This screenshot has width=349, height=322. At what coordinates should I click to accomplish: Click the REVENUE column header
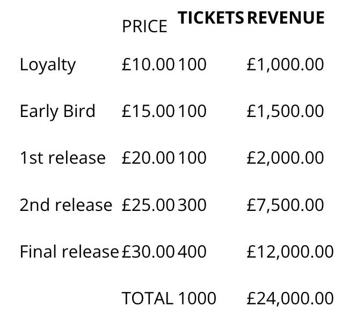click(x=286, y=18)
